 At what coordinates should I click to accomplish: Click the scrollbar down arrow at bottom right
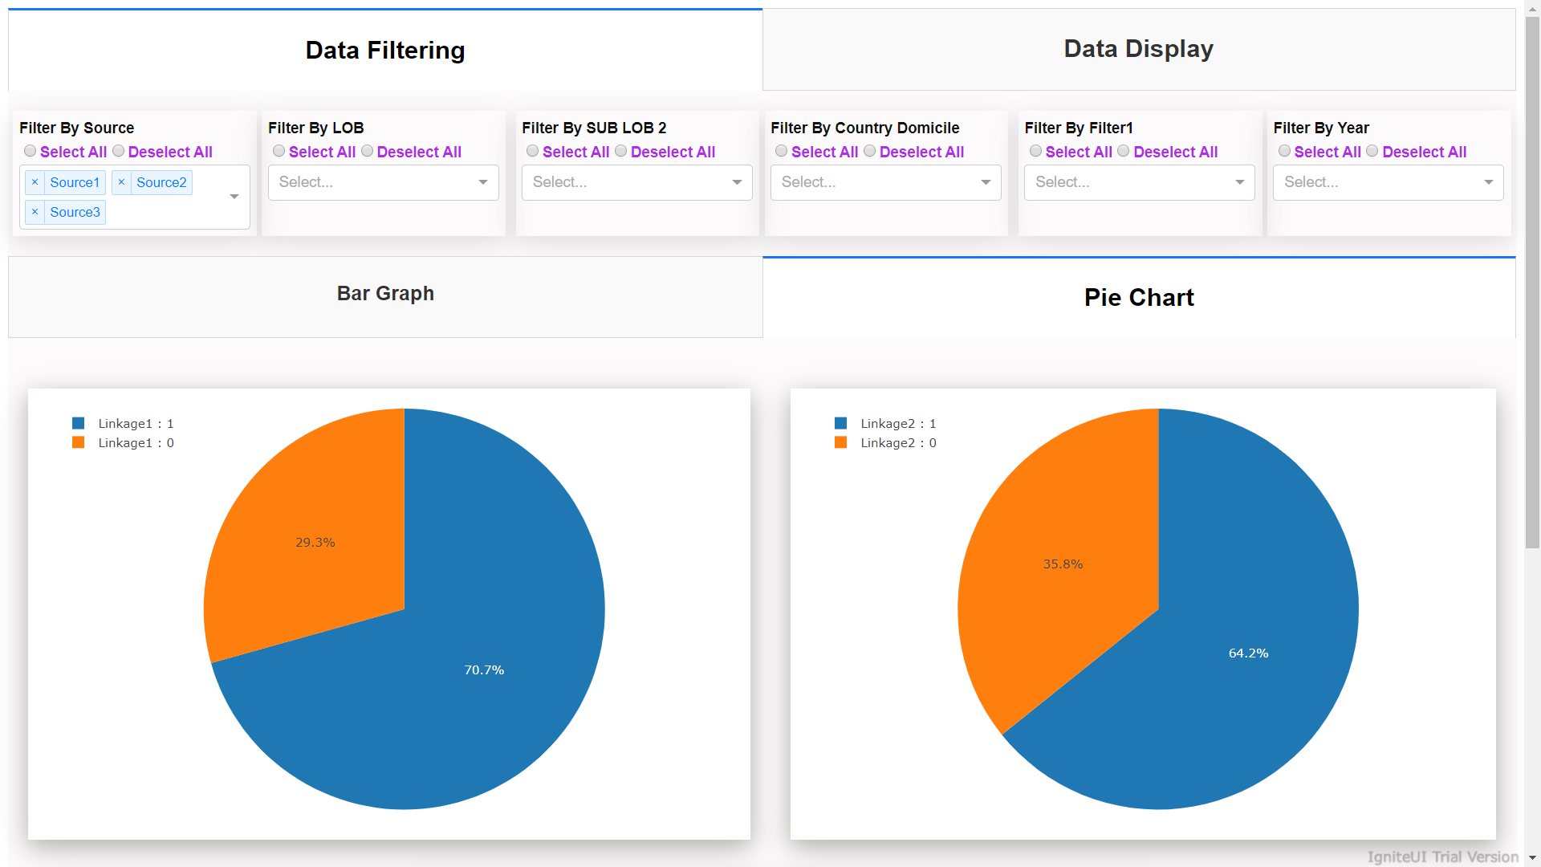[1532, 858]
